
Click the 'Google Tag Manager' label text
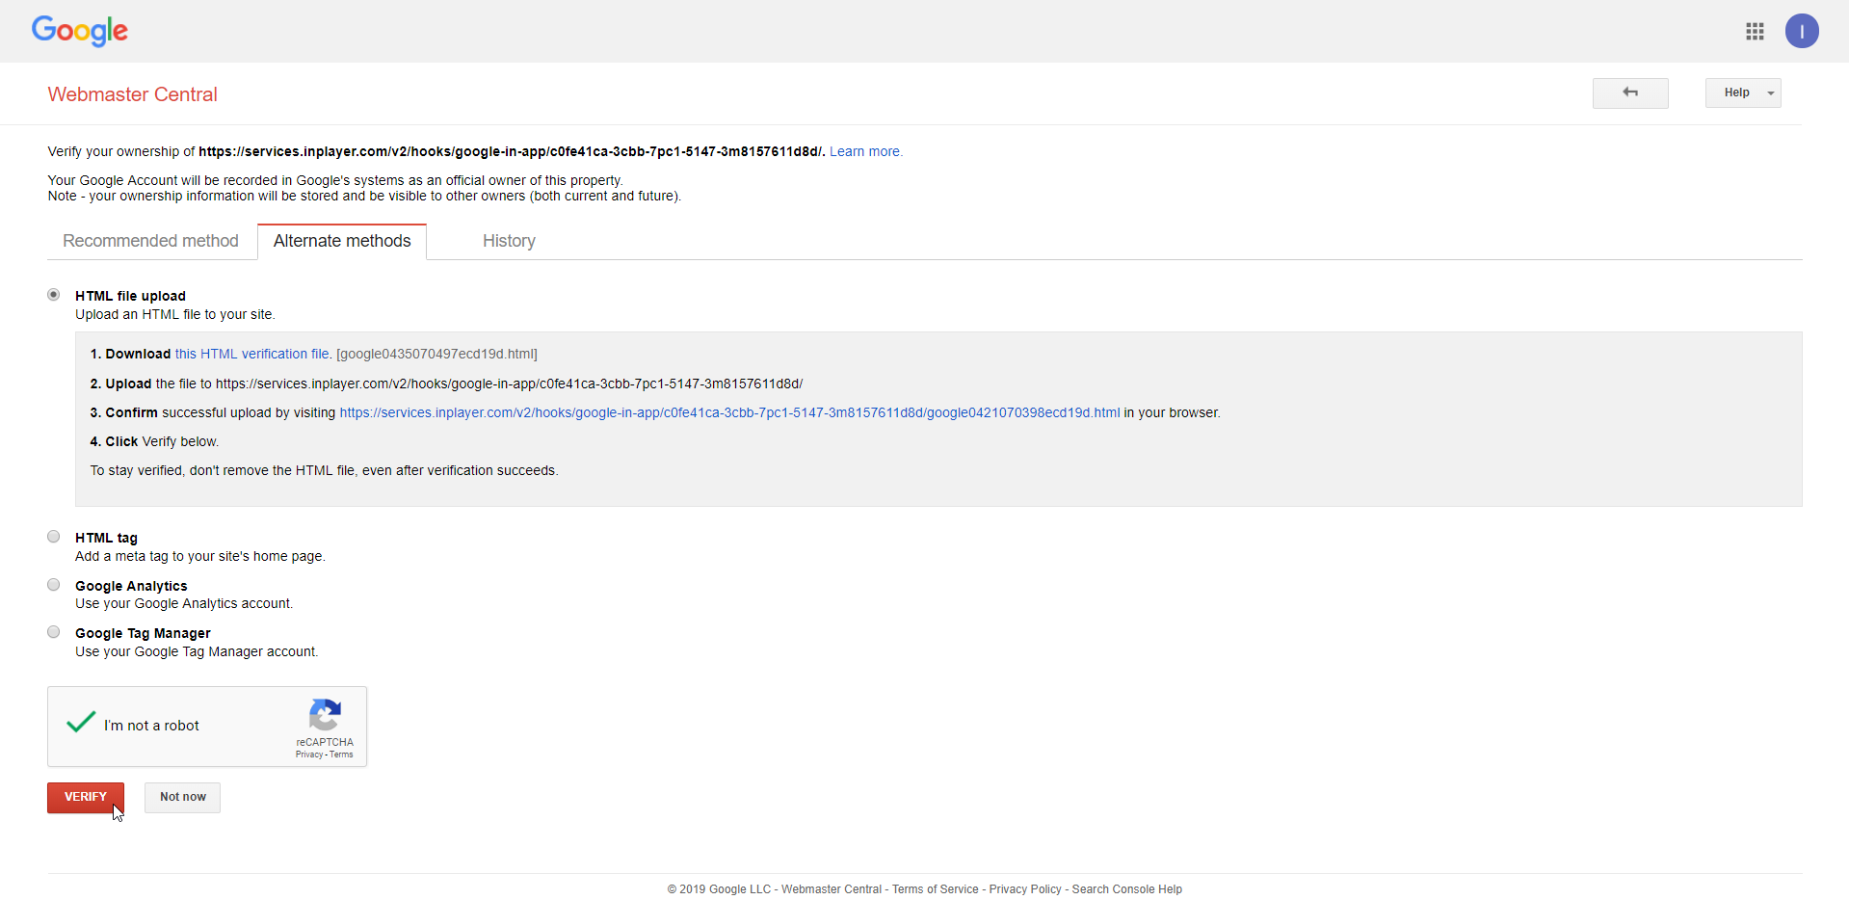pyautogui.click(x=143, y=633)
